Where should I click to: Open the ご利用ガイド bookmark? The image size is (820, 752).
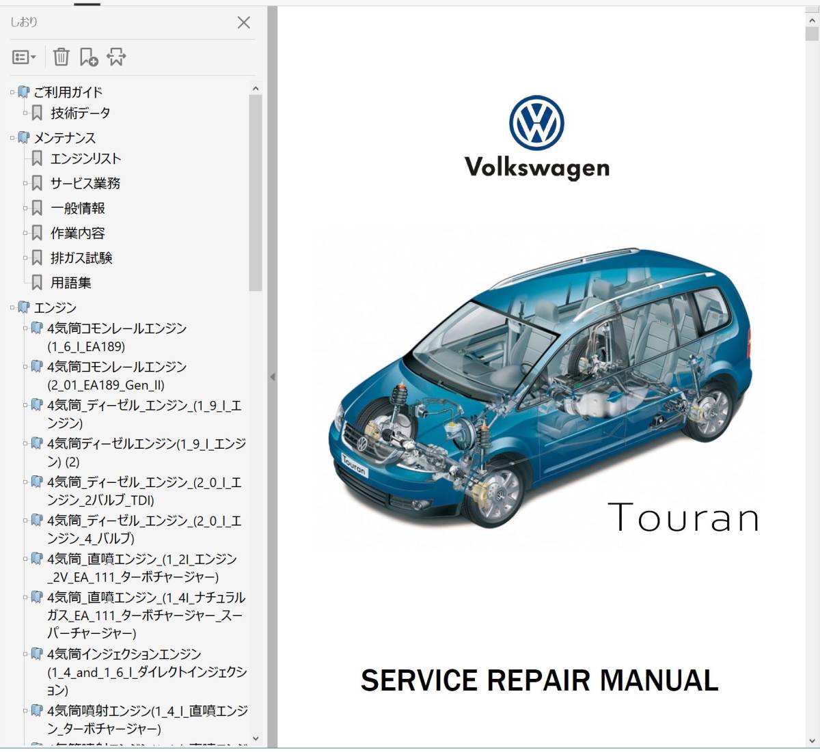68,92
